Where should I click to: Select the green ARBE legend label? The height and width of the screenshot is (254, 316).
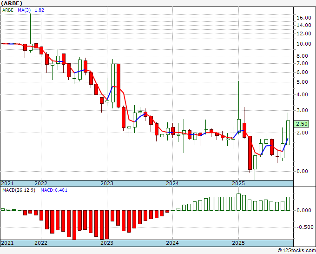pyautogui.click(x=8, y=10)
